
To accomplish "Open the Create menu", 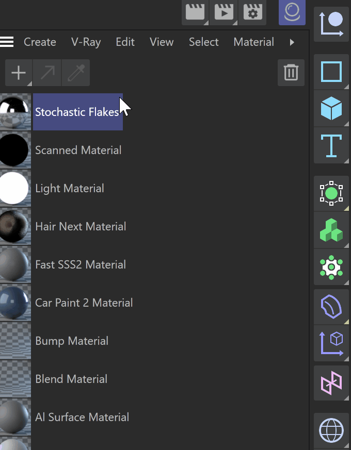I will pyautogui.click(x=40, y=42).
